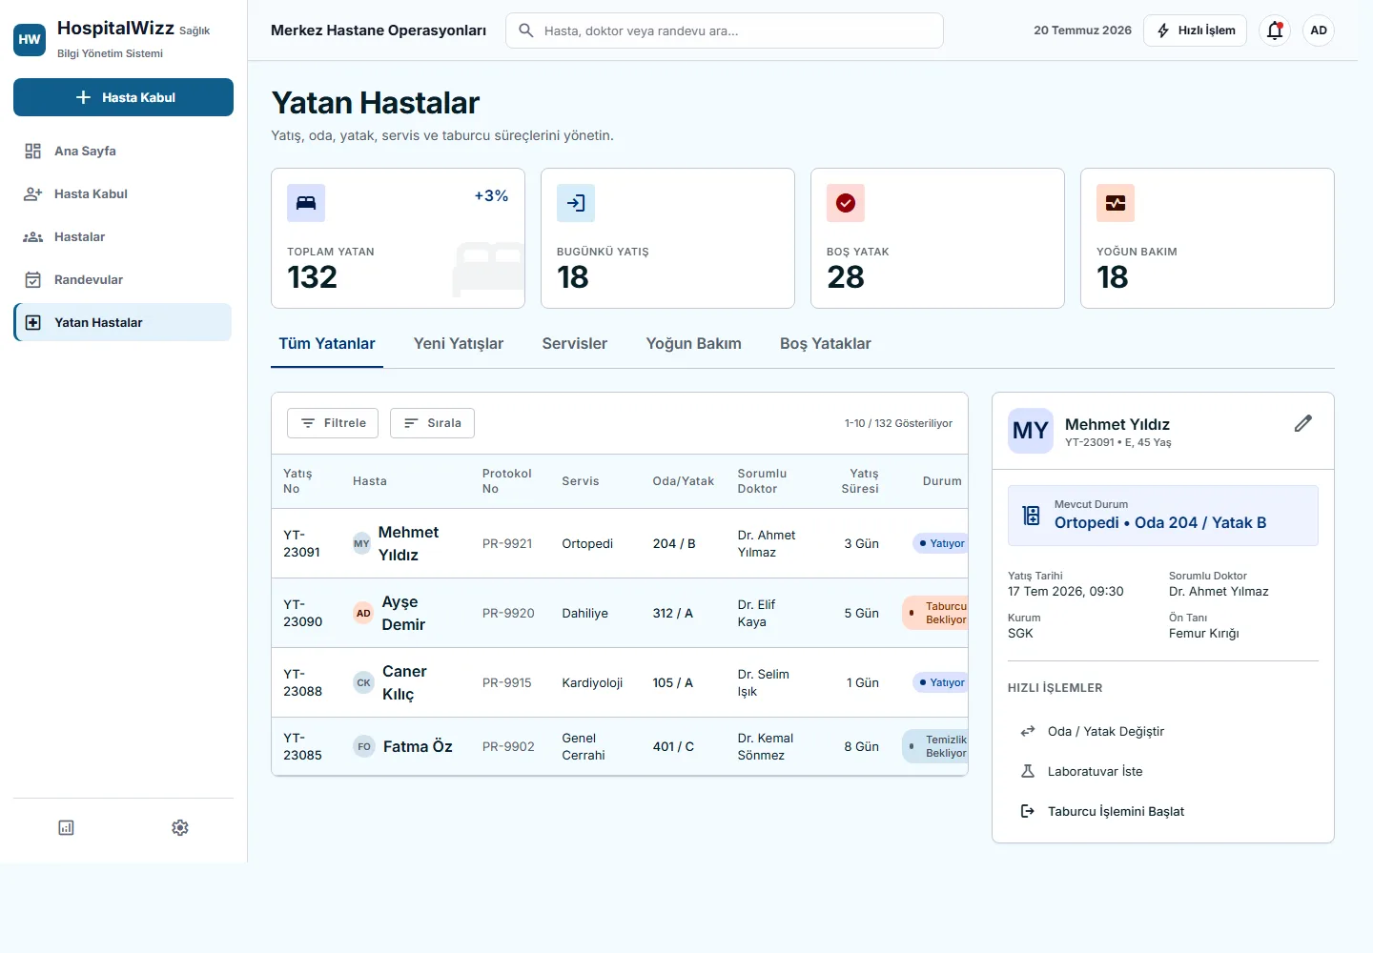
Task: Open Ana Sayfa dashboard in sidebar
Action: click(x=123, y=151)
